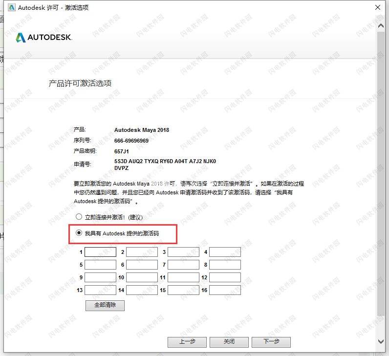The image size is (389, 356).
Task: Click activation code field 5
Action: pos(100,265)
